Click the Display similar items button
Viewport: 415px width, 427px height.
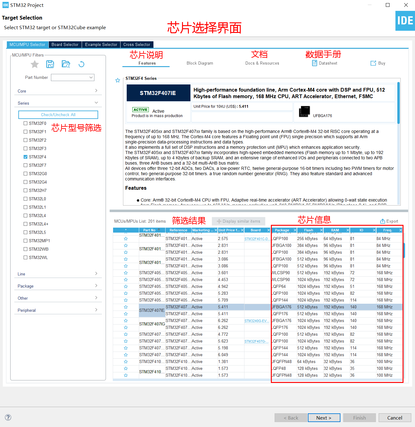point(239,221)
